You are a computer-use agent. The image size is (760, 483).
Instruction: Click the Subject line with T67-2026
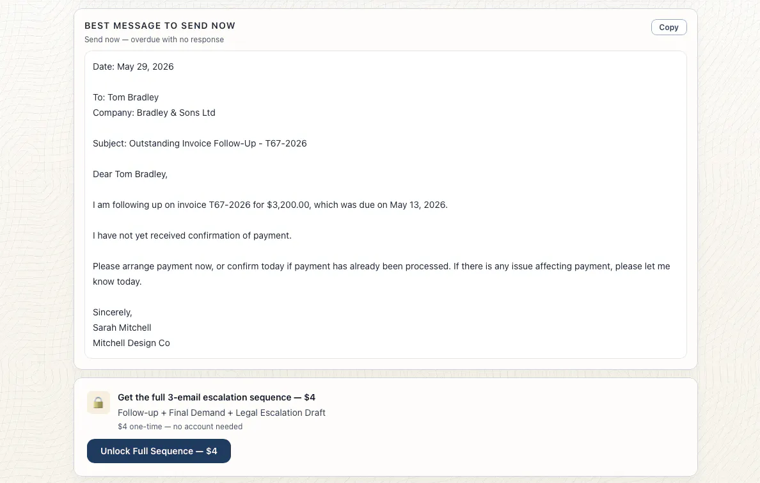pyautogui.click(x=200, y=143)
